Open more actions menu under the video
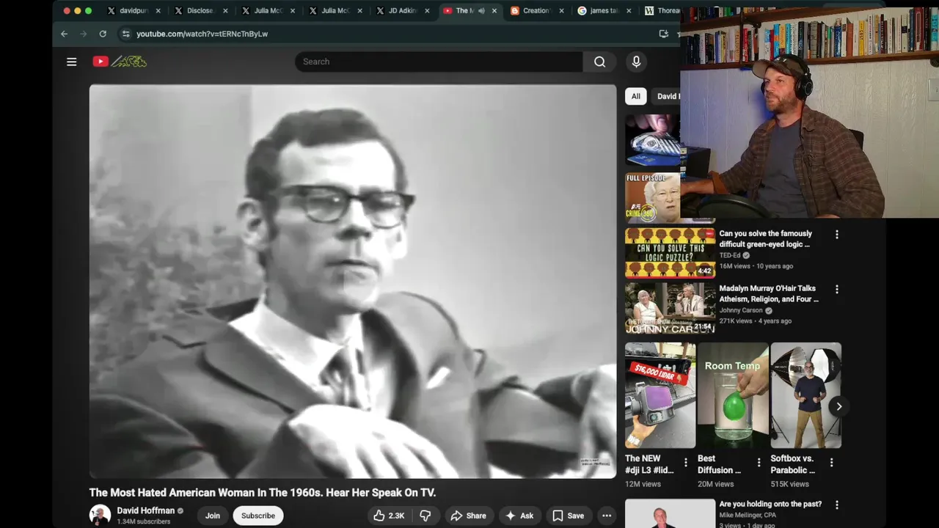Image resolution: width=939 pixels, height=528 pixels. coord(607,516)
